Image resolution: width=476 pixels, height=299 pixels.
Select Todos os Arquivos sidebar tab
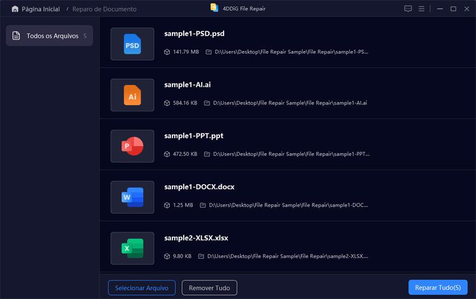pyautogui.click(x=49, y=35)
